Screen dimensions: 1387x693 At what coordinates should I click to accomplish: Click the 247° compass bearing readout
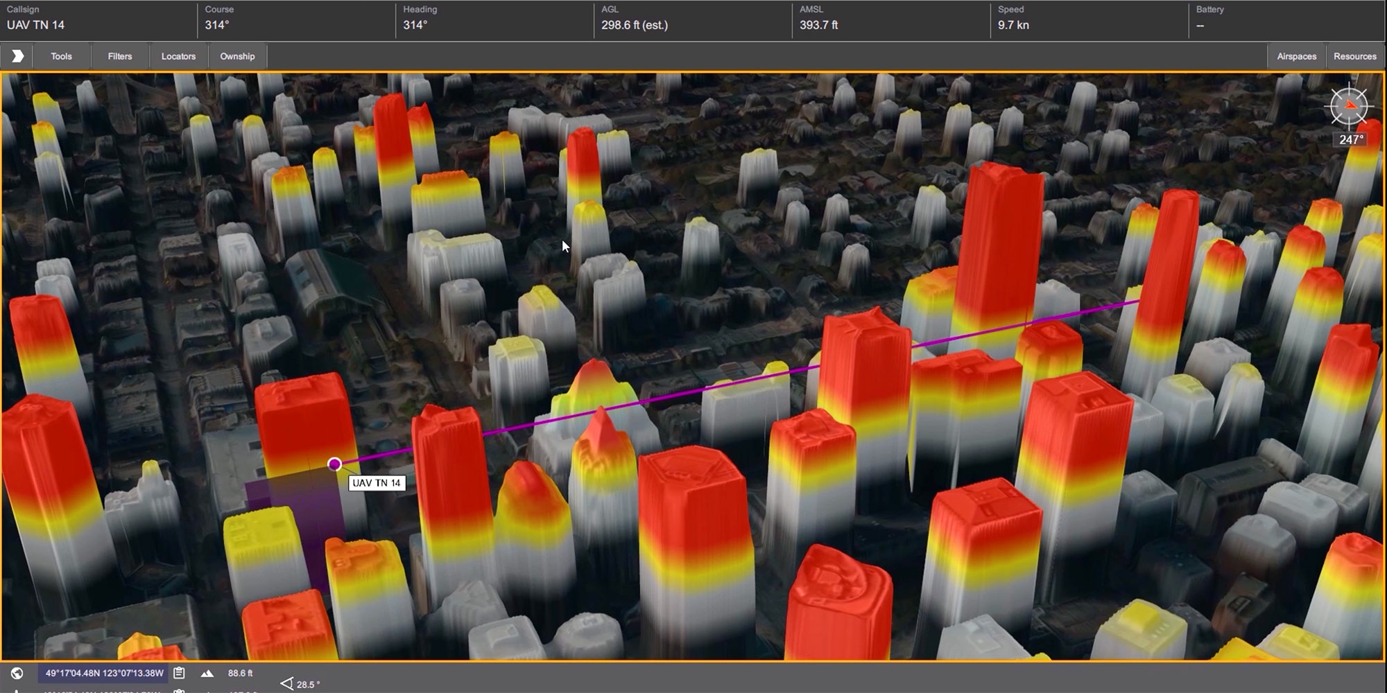[1351, 139]
